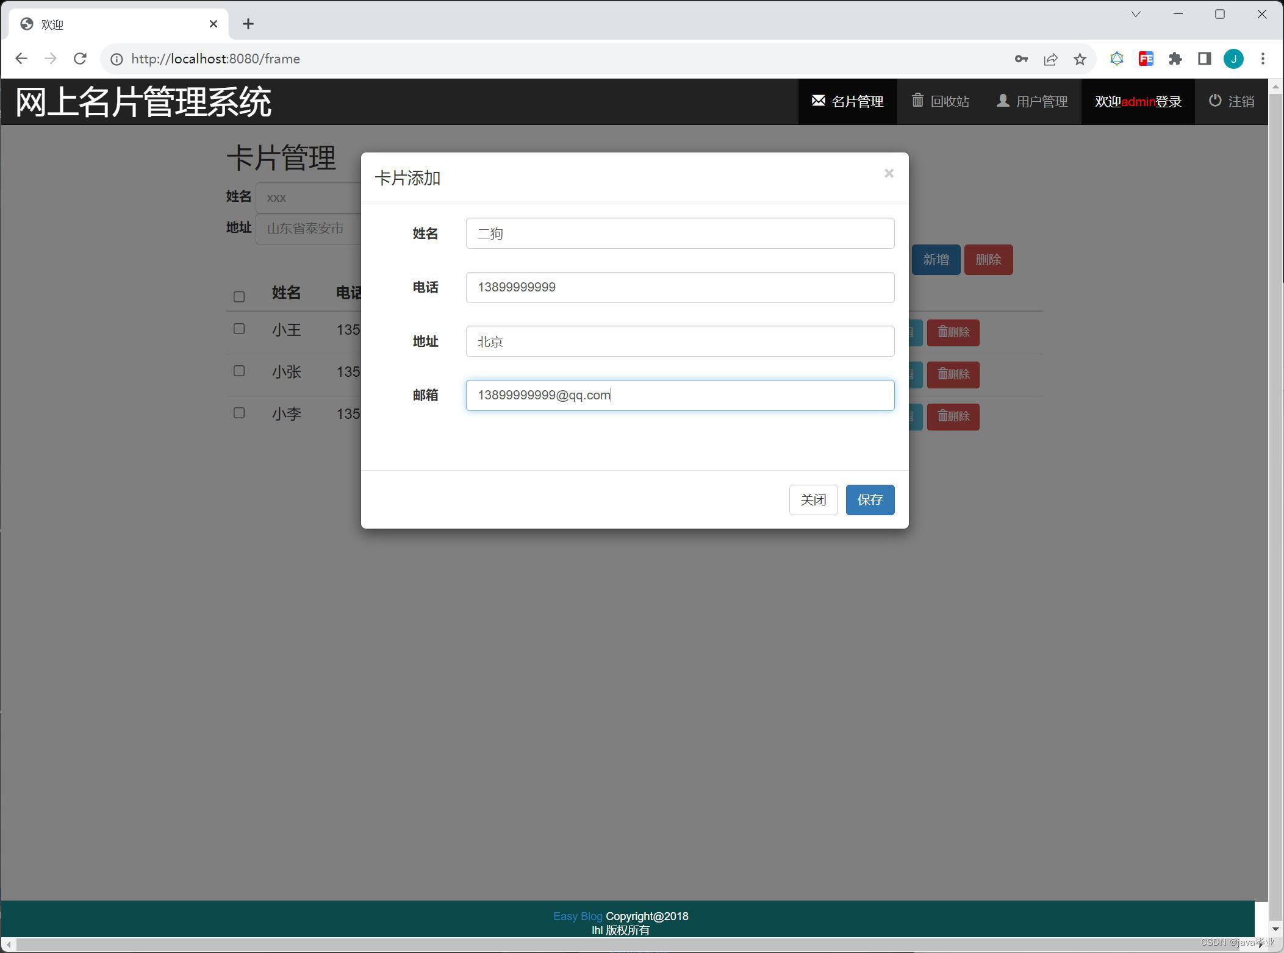
Task: Click the 姓名 field containing 二狗
Action: pyautogui.click(x=680, y=234)
